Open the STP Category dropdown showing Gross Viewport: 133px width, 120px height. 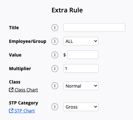81,107
